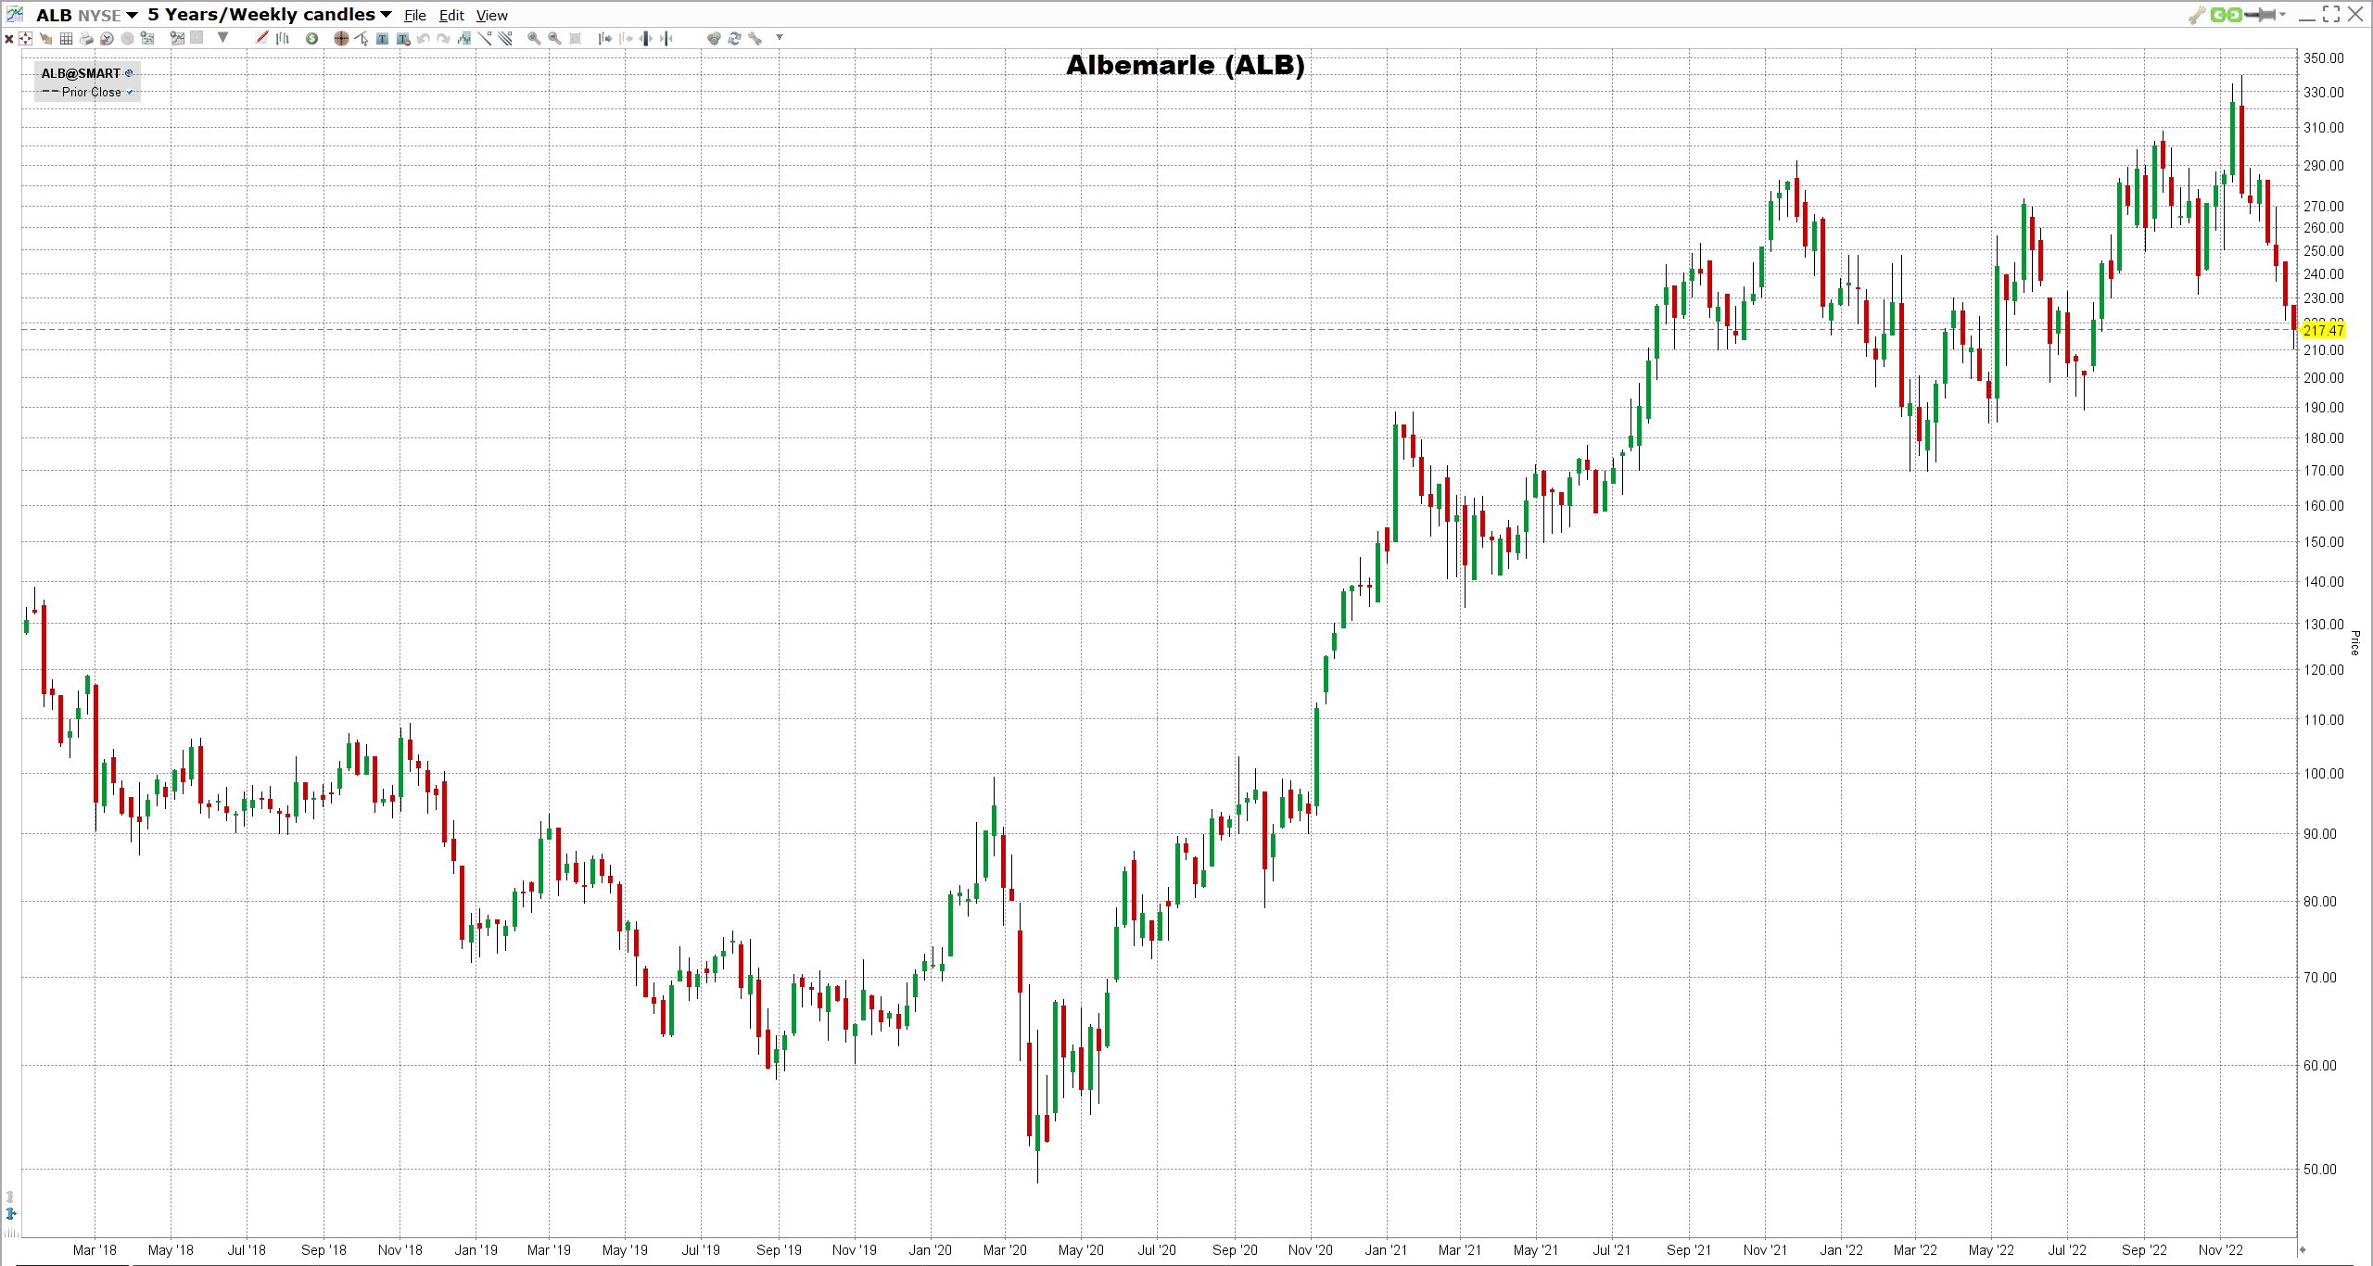This screenshot has height=1266, width=2373.
Task: Click the red crosshair-box toolbar icon
Action: pos(25,38)
